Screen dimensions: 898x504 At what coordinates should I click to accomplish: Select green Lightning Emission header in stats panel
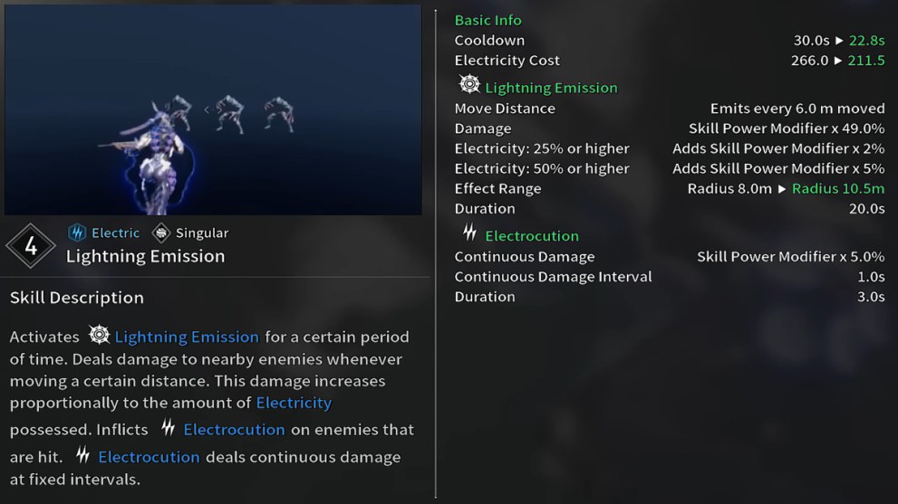tap(551, 88)
